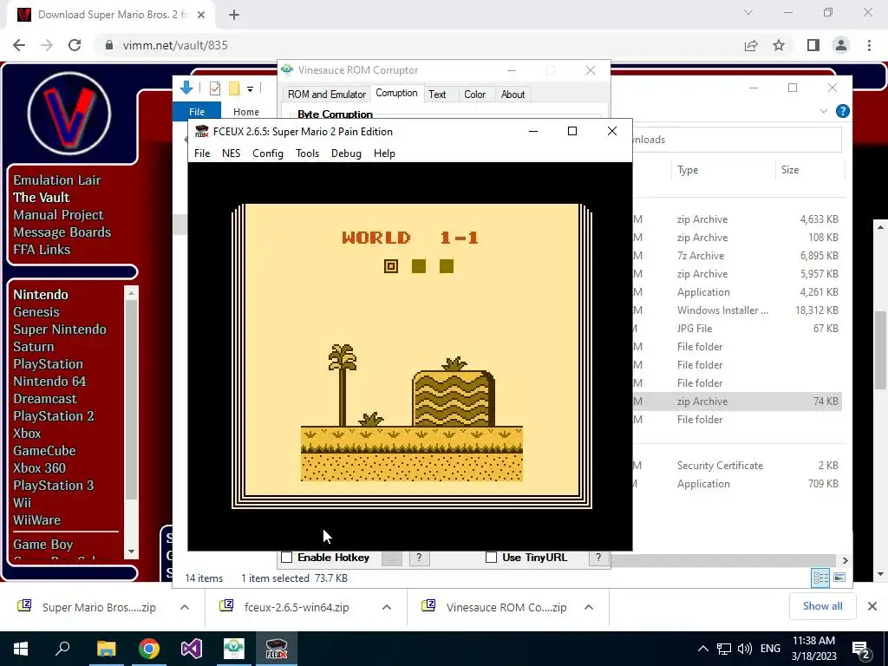Enable the Enable Hotkey checkbox
The height and width of the screenshot is (666, 888).
287,558
